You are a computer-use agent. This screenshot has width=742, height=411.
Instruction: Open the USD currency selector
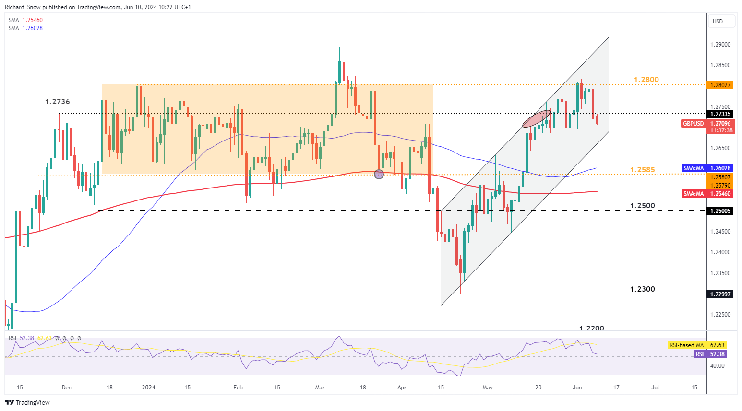pos(721,22)
